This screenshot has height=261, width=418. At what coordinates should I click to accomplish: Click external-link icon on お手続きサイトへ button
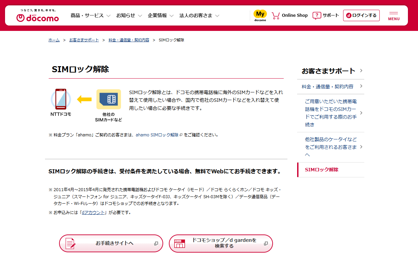pyautogui.click(x=156, y=244)
